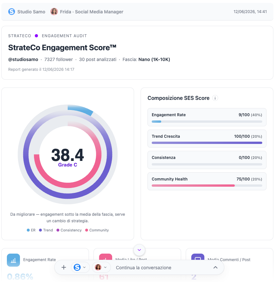Click the "Composizione SES Score" heading

click(x=179, y=98)
